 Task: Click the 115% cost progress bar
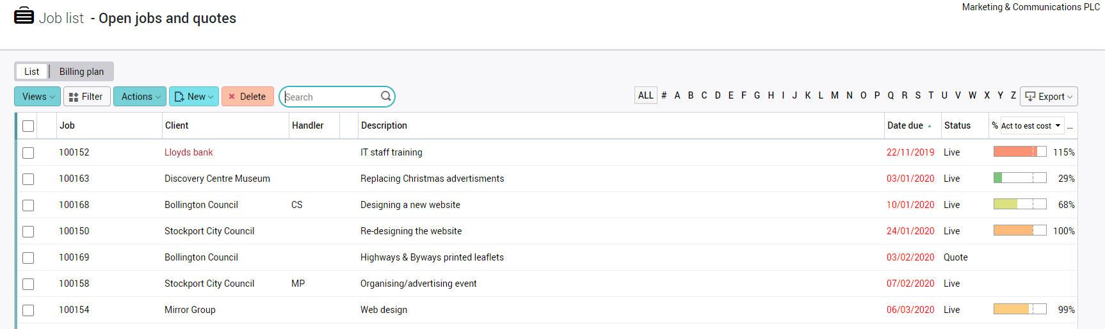[x=1019, y=152]
